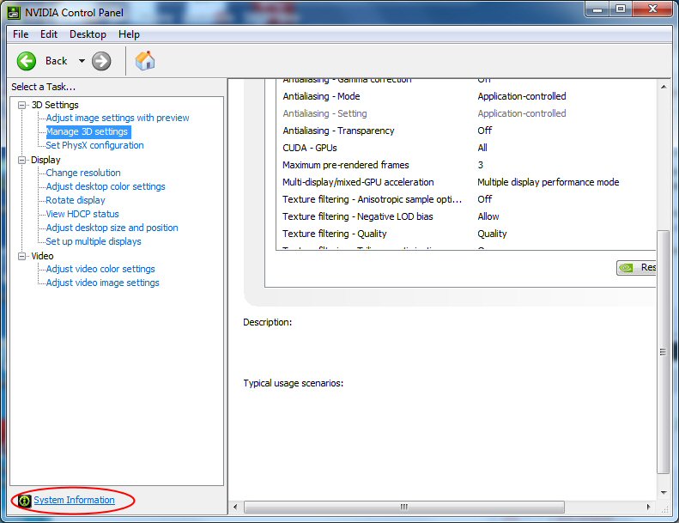Screen dimensions: 679x523
Task: Click the vertical scrollbar down arrow
Action: point(664,493)
